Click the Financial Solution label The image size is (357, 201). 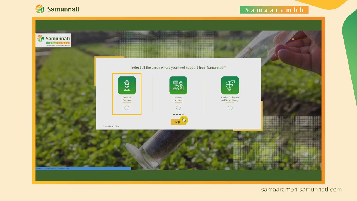coord(127,99)
